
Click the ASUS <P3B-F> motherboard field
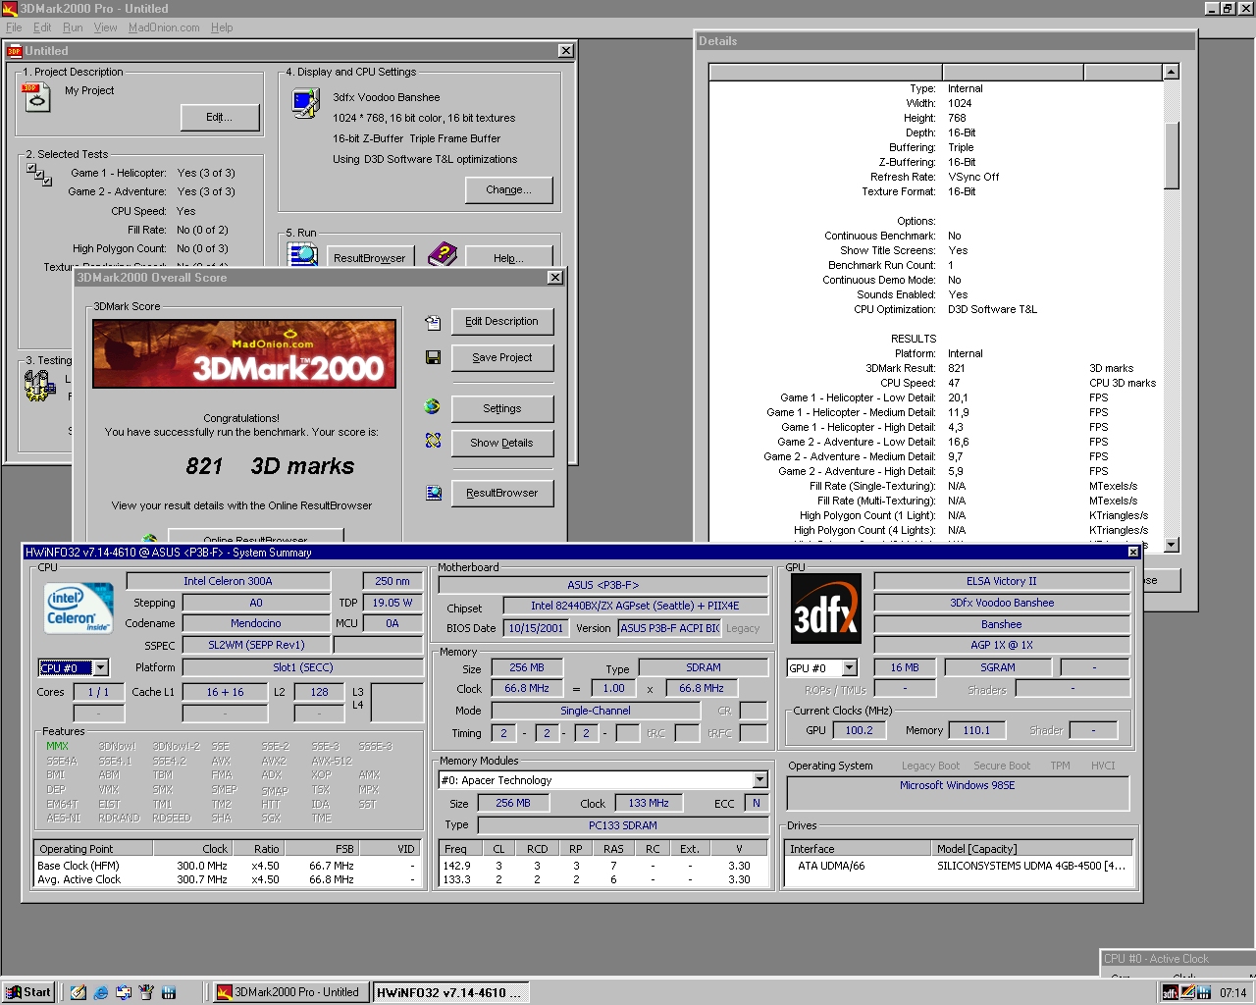602,585
